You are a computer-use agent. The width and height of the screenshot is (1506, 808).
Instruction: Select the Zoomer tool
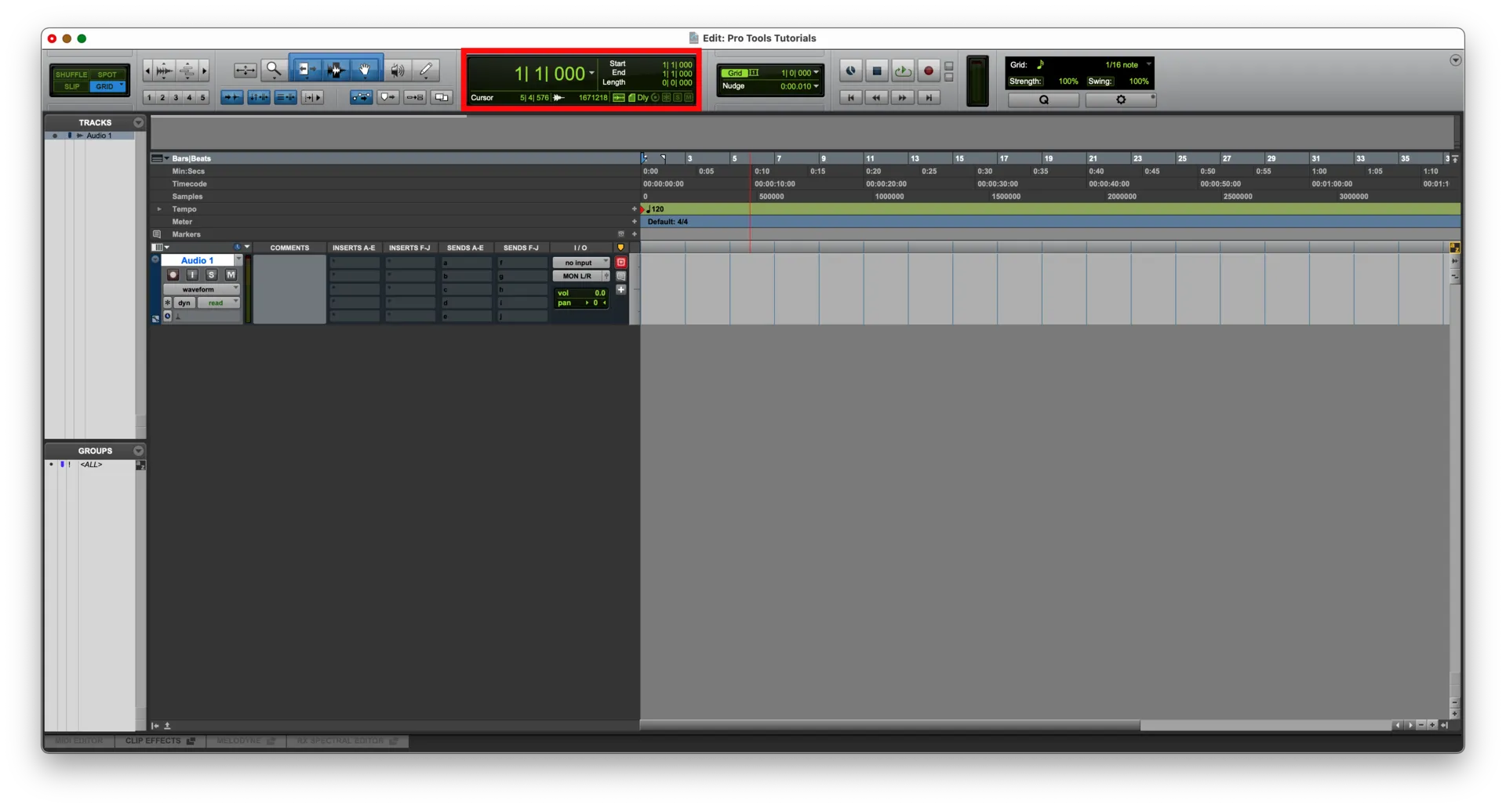(274, 71)
